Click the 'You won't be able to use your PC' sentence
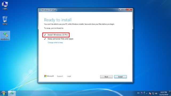 point(79,24)
